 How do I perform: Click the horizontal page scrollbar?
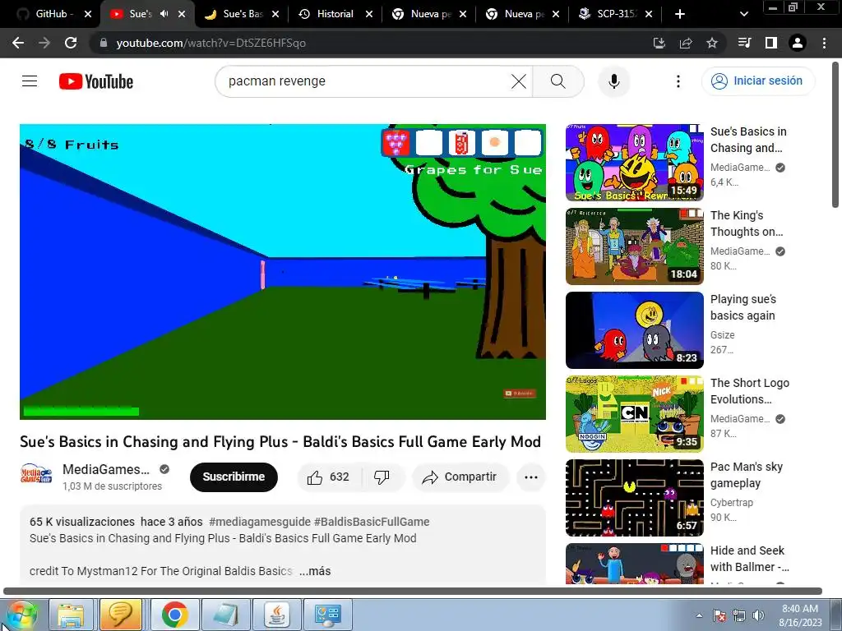click(413, 592)
